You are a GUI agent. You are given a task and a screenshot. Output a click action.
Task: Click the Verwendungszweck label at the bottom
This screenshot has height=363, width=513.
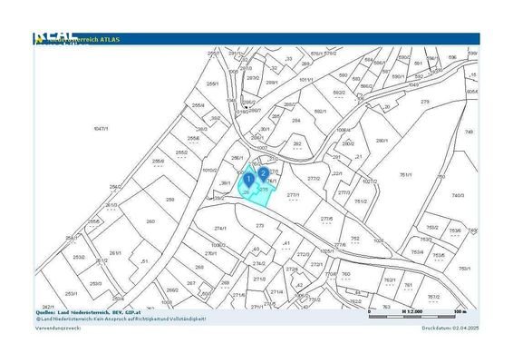[58, 328]
